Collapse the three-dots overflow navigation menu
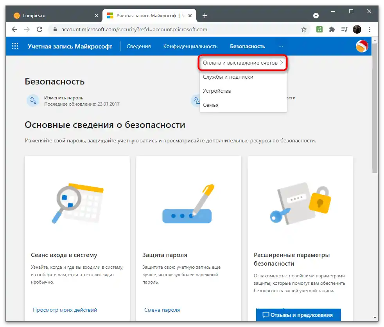Image resolution: width=384 pixels, height=327 pixels. point(281,46)
